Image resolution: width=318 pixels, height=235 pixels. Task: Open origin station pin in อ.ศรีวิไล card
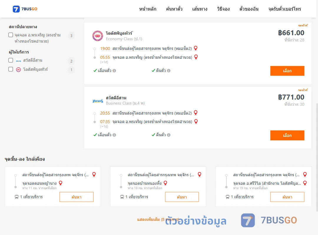click(305, 174)
